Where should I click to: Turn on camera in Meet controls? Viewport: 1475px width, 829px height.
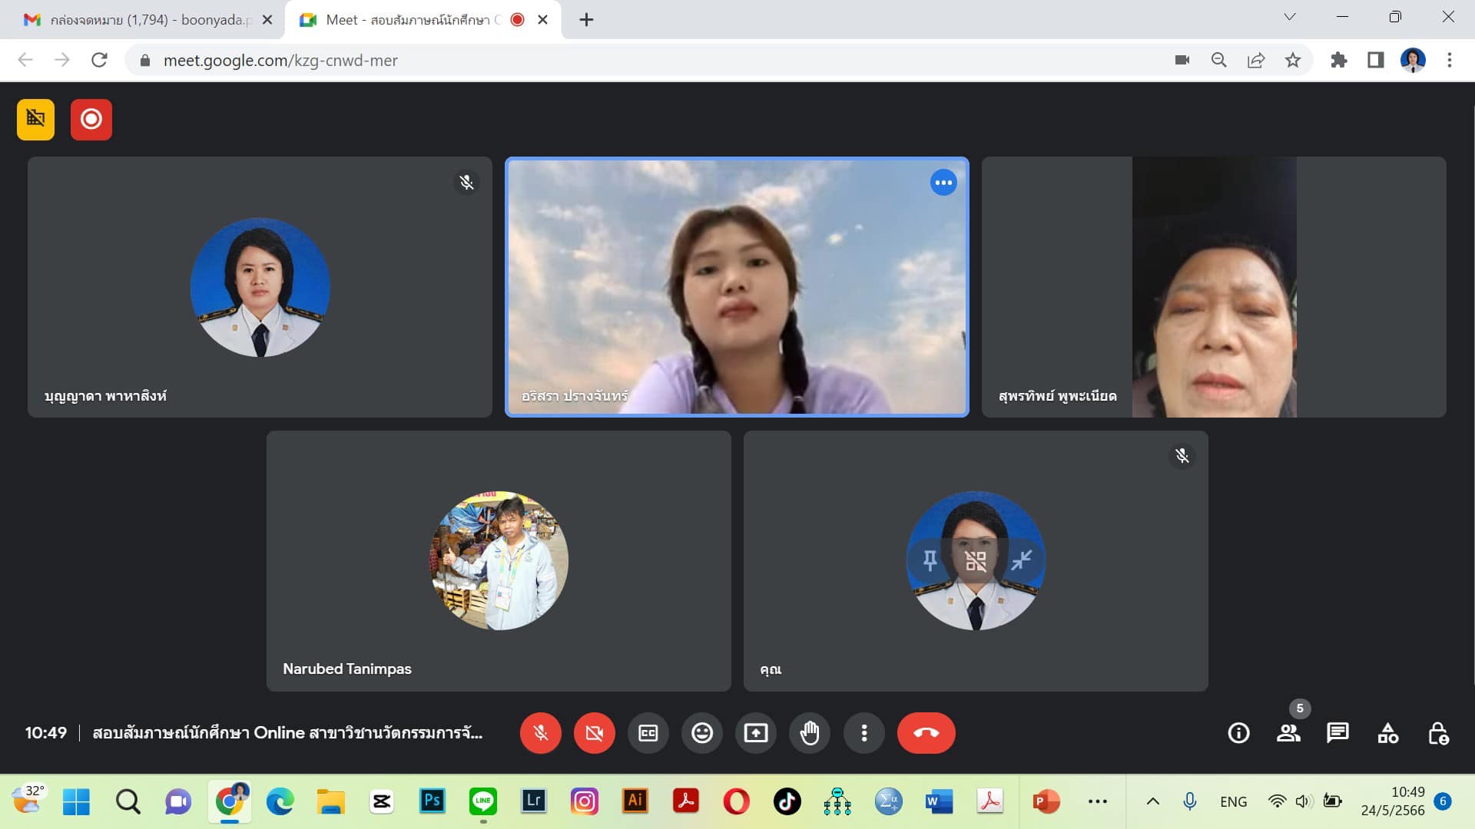594,733
